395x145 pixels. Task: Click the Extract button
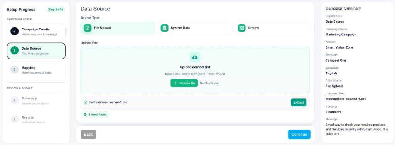coord(299,103)
